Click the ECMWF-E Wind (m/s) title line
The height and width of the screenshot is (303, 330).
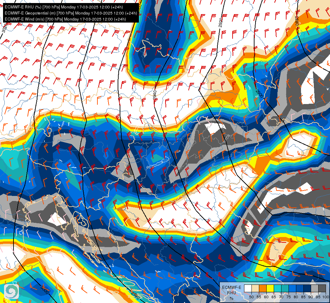(65, 19)
